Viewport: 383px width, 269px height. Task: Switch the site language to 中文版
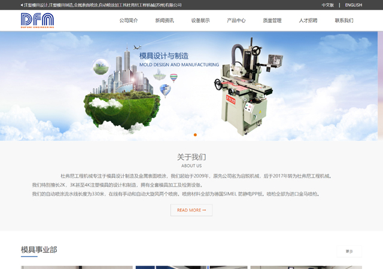pos(327,5)
